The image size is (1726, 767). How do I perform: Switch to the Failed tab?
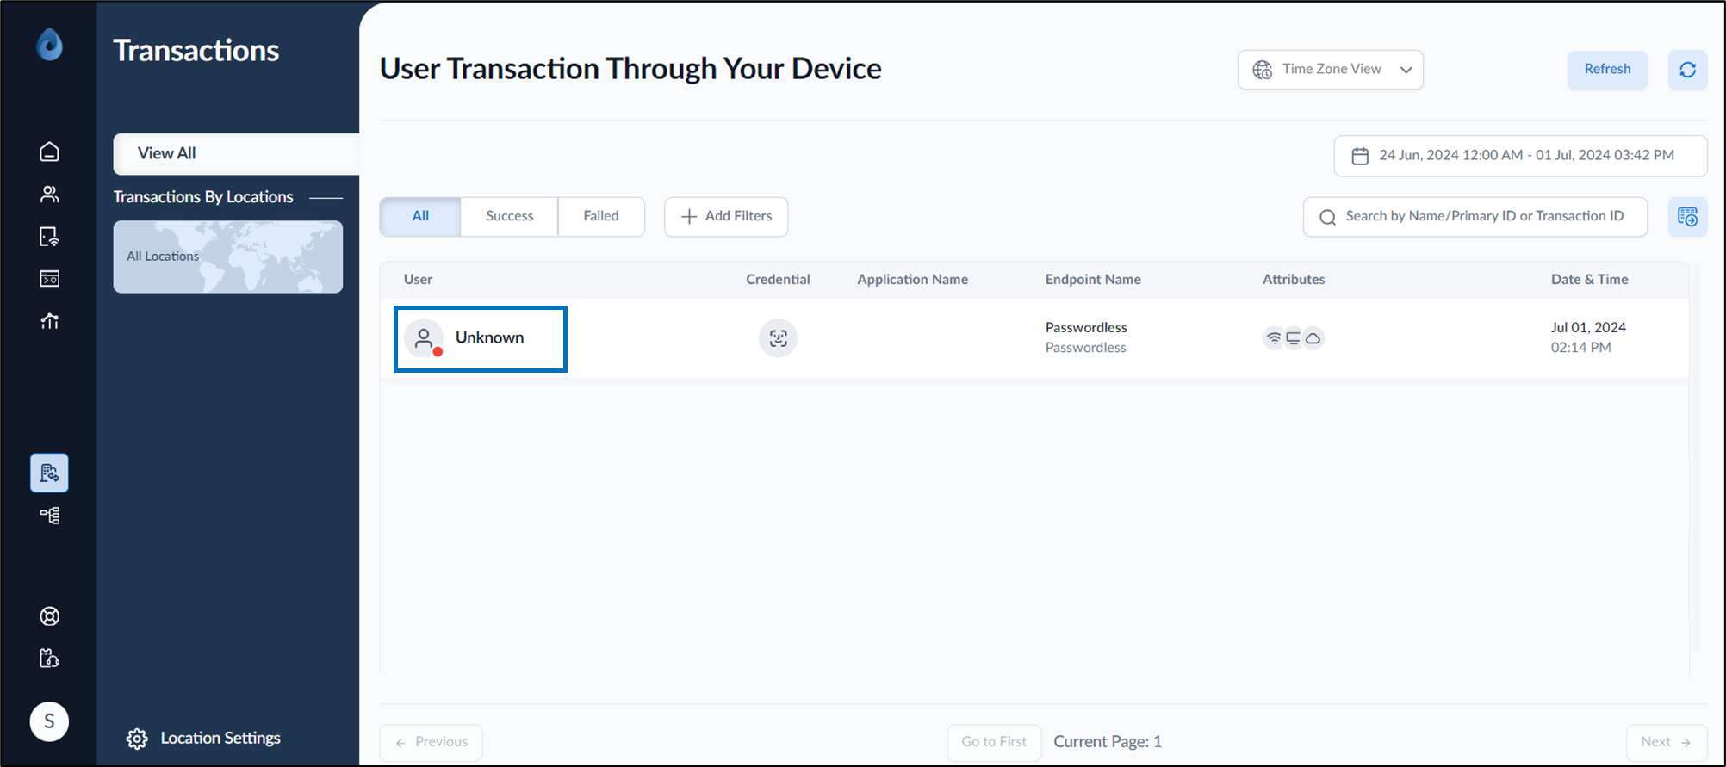click(x=601, y=216)
